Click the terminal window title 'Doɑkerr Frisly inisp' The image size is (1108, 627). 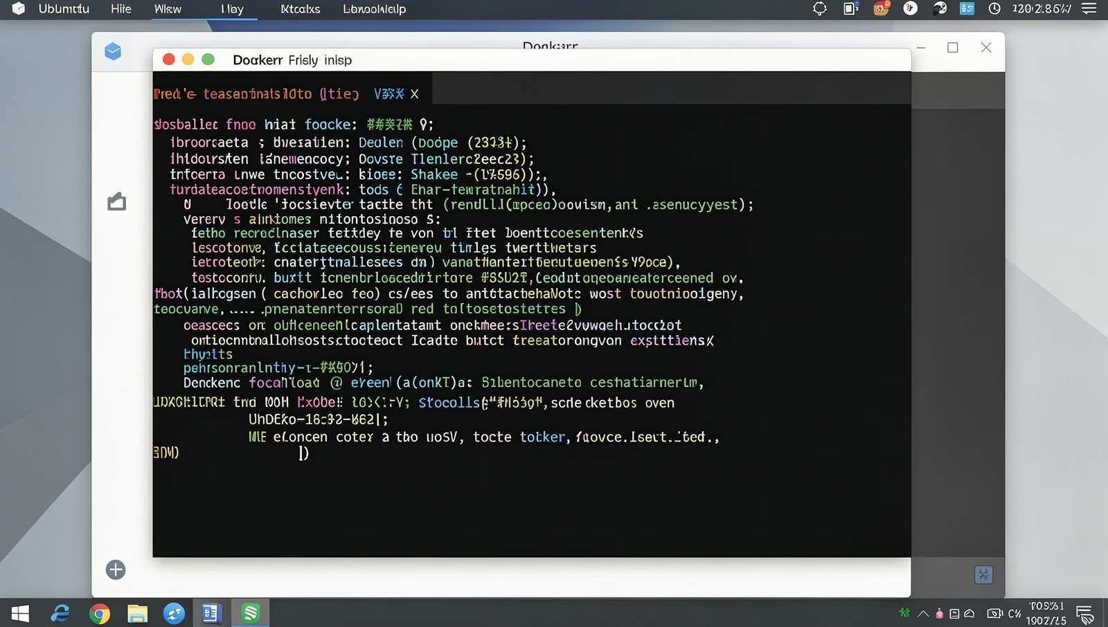[292, 60]
